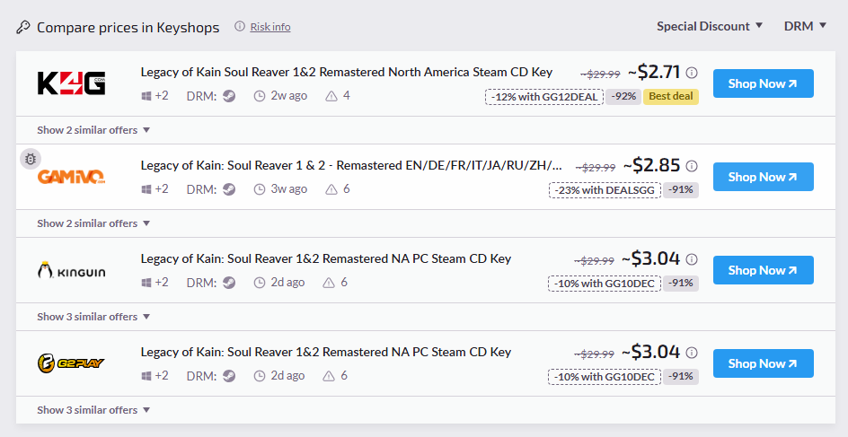Click the -91% badge in GAMIVO row

click(681, 190)
